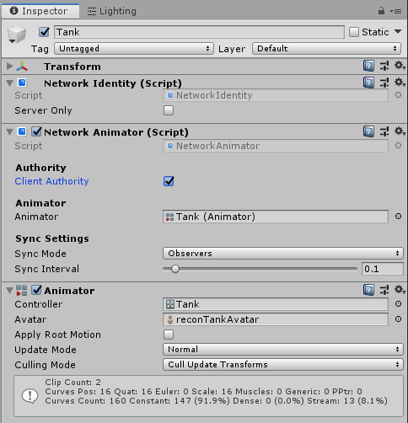Viewport: 408px width, 423px height.
Task: Open object picker for Animator field
Action: click(398, 217)
